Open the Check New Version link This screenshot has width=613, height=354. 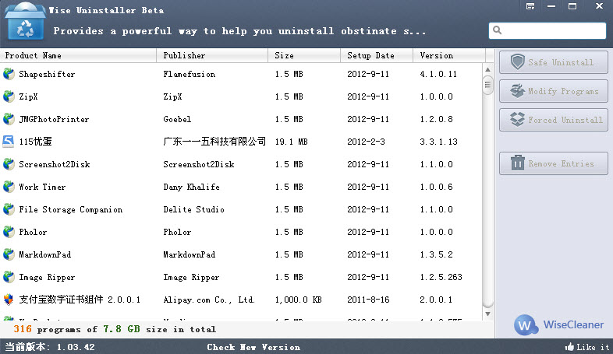(x=253, y=347)
